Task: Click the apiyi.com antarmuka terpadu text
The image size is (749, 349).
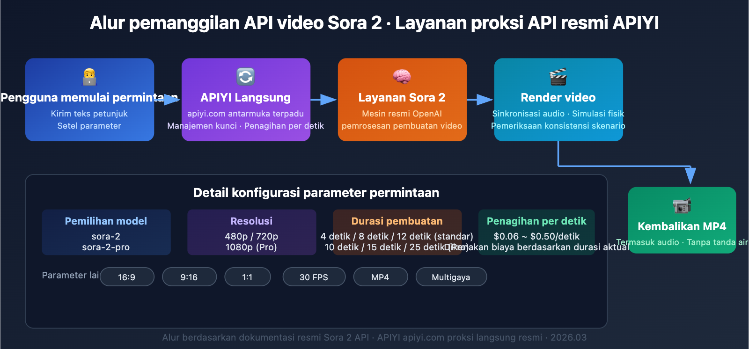Action: pyautogui.click(x=246, y=114)
